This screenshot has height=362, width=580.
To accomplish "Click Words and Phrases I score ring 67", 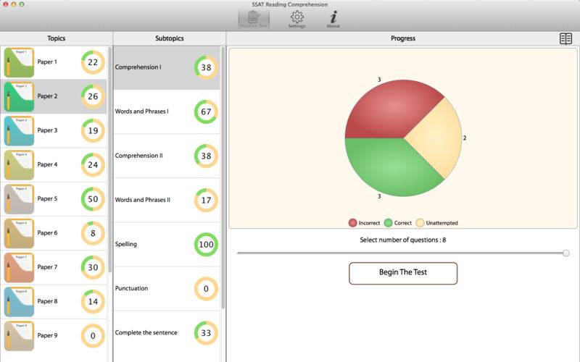I will click(206, 111).
